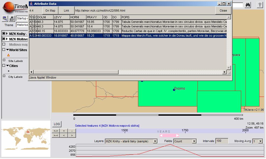Click the DOLNI column header
The height and width of the screenshot is (159, 266).
[x=45, y=17]
